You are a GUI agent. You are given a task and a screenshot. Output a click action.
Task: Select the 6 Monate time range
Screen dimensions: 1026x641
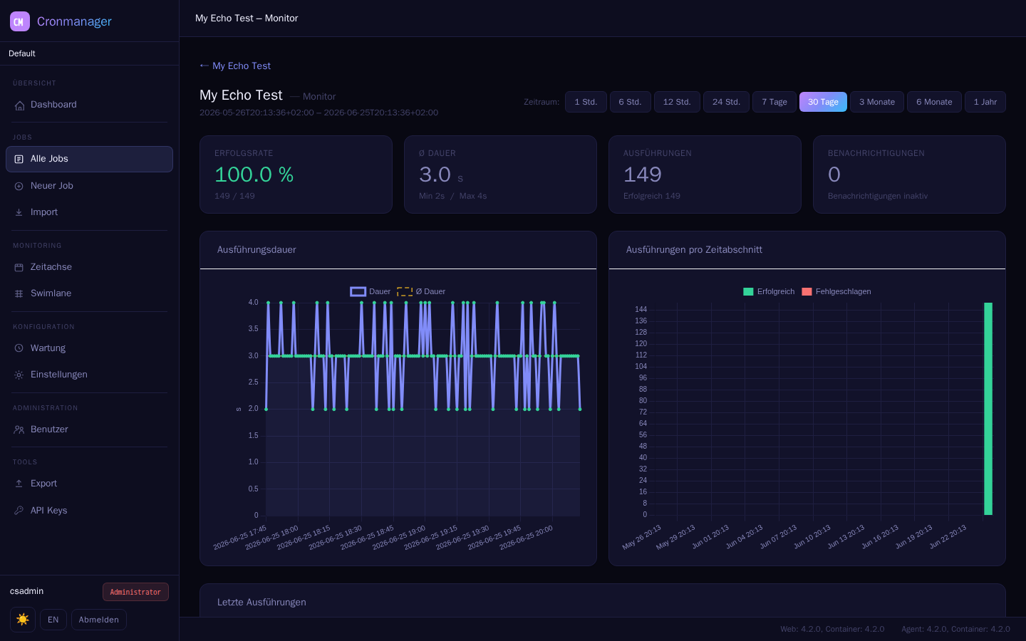pos(934,102)
